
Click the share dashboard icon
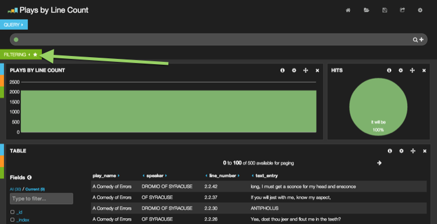click(x=402, y=10)
